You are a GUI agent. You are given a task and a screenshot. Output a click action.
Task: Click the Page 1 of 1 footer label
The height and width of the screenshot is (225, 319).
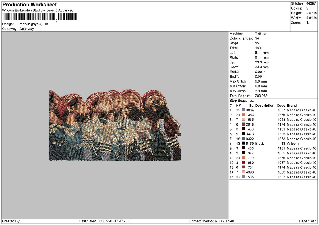[x=308, y=221]
